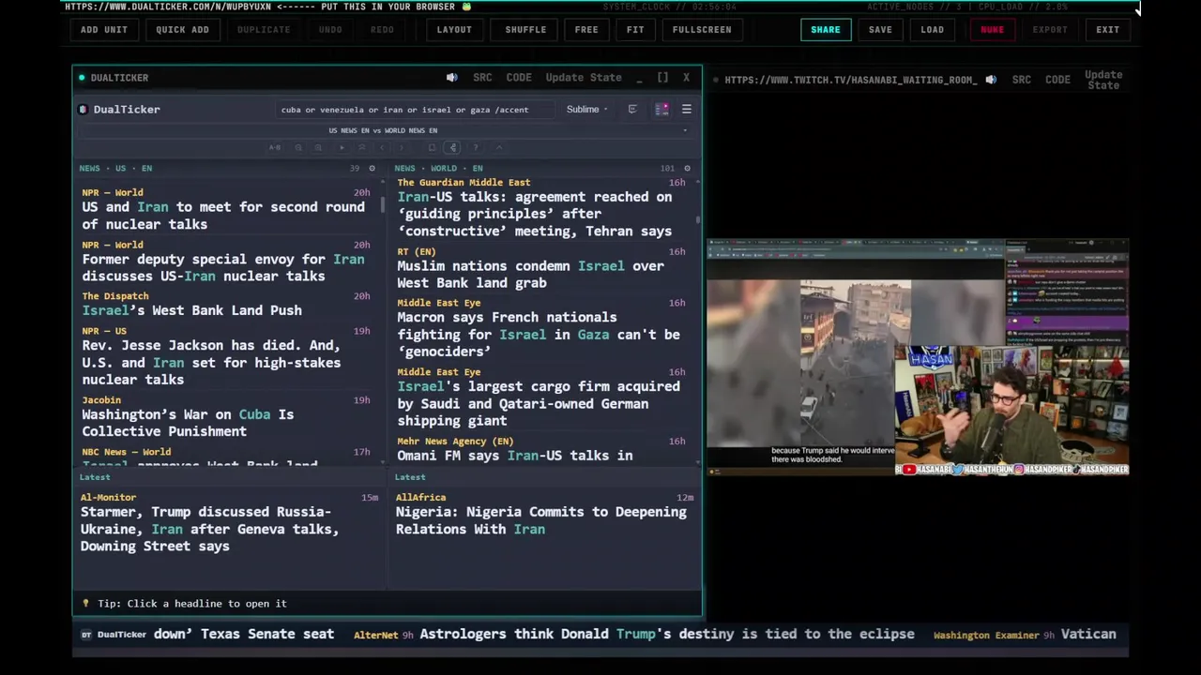Maximize the DualTicker unit with bracket icon

coord(662,78)
